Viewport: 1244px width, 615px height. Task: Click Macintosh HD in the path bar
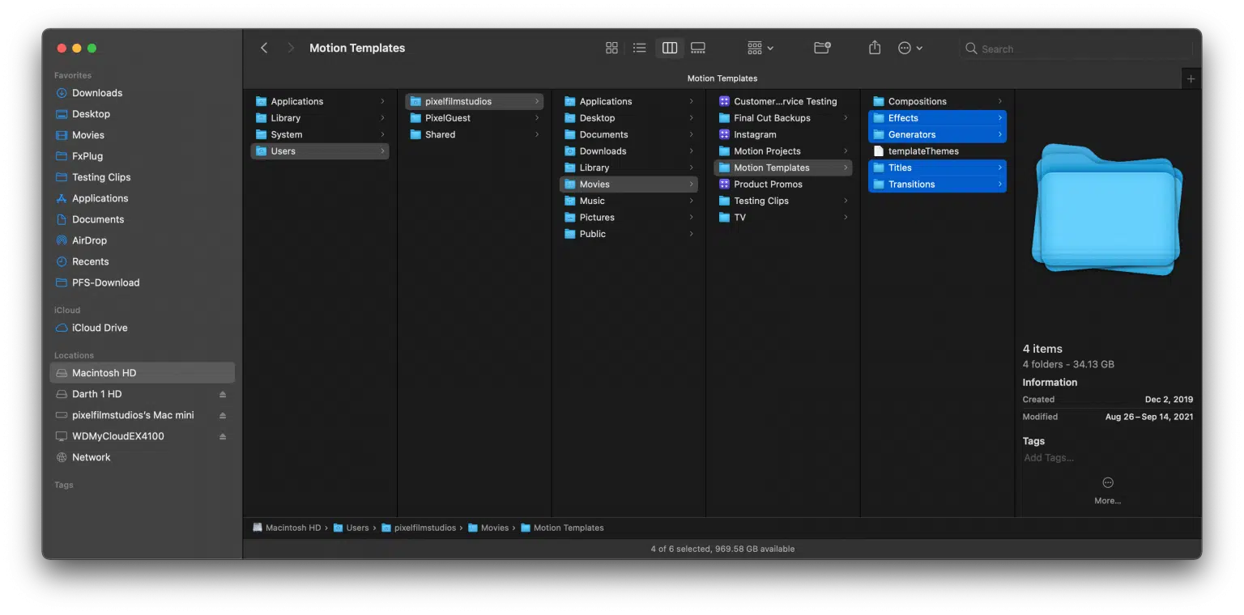(x=286, y=528)
